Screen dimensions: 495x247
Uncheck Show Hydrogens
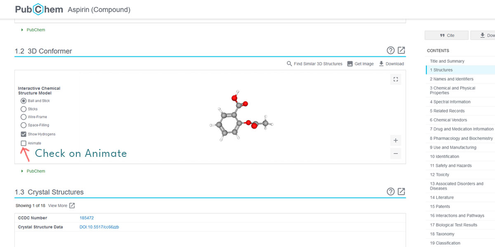[x=24, y=134]
